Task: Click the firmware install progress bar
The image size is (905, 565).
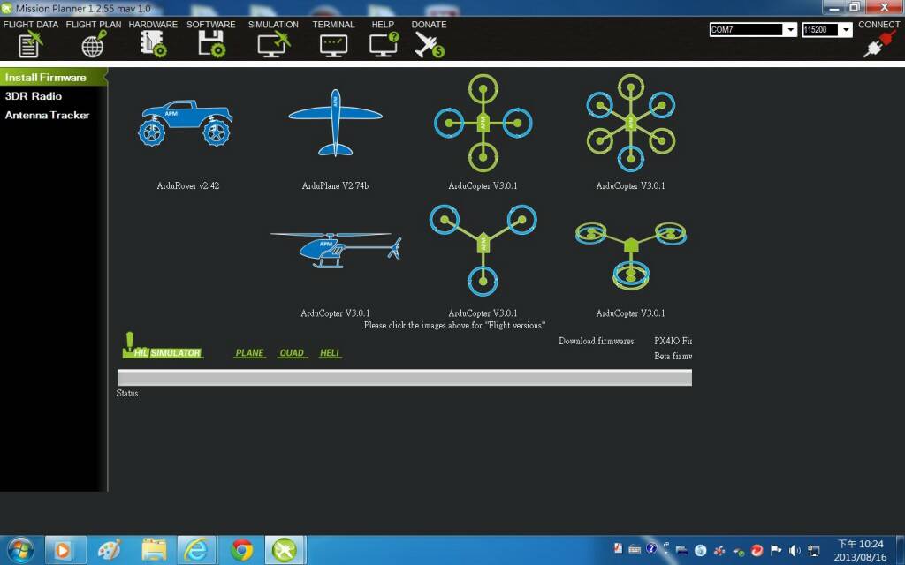Action: (x=405, y=378)
